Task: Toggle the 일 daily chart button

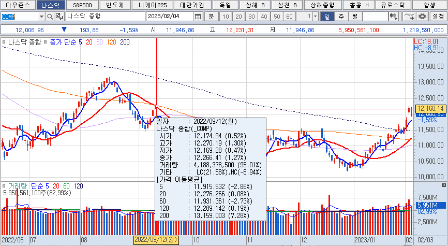Action: (x=327, y=17)
